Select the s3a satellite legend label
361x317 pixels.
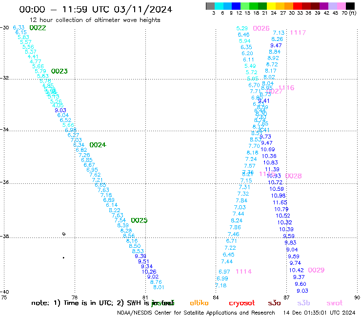pos(274,303)
